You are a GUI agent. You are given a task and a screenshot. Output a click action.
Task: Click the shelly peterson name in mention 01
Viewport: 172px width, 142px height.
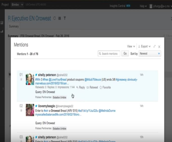pos(47,75)
